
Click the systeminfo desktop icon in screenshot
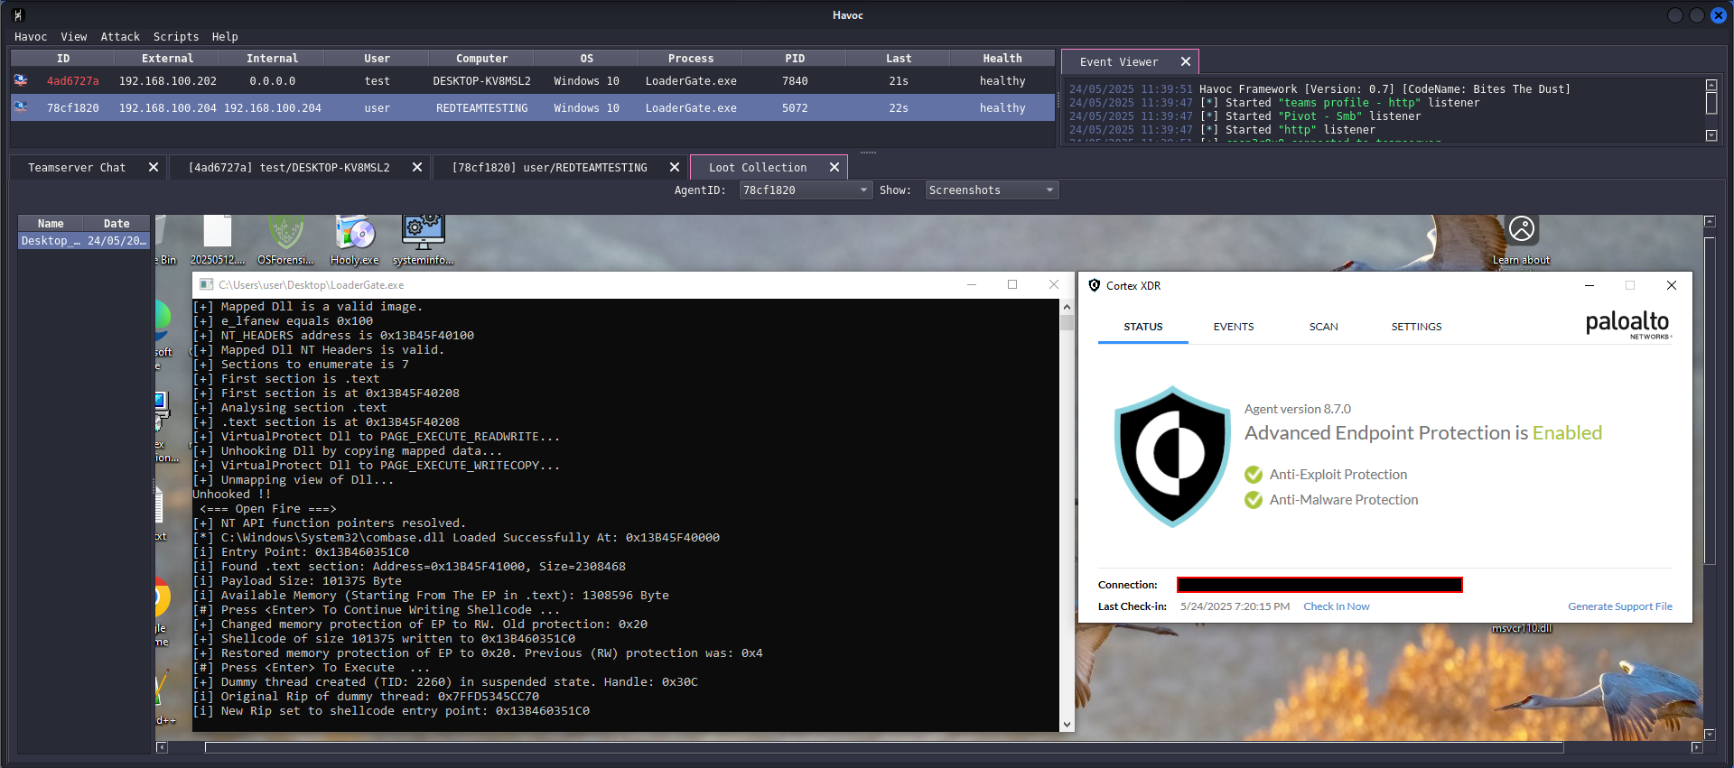[x=423, y=240]
